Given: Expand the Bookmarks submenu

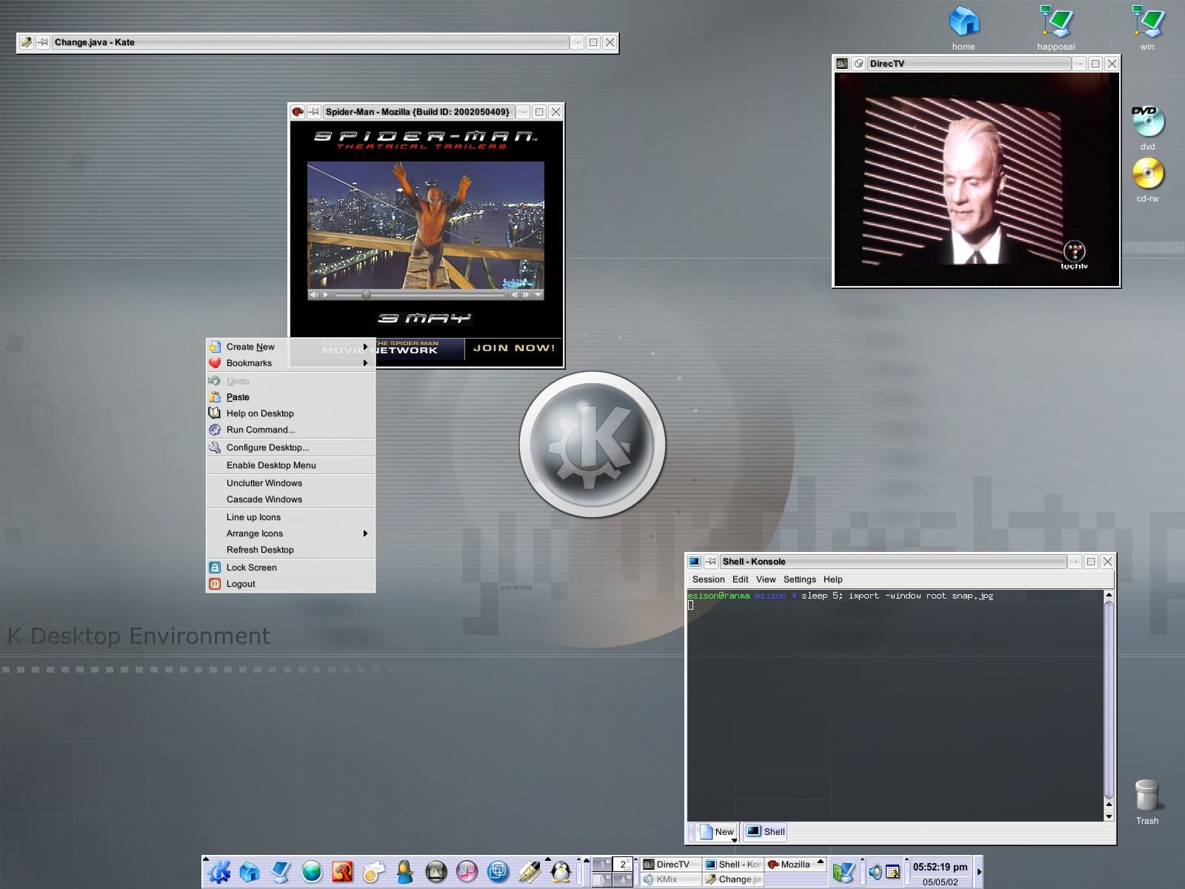Looking at the screenshot, I should click(290, 363).
